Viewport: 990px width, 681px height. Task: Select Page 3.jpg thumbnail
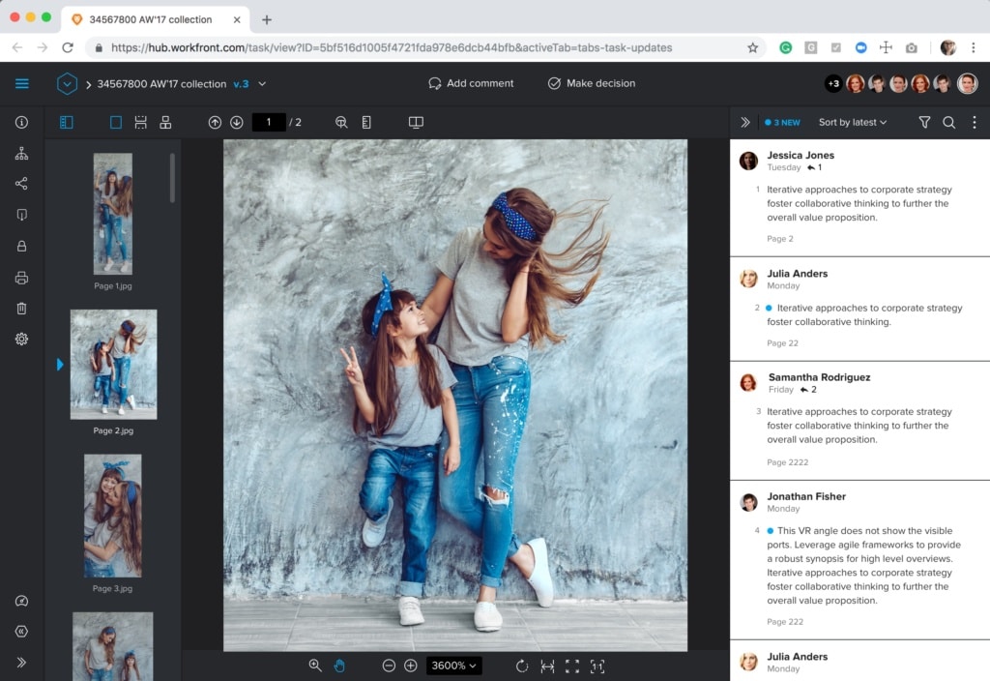tap(113, 516)
